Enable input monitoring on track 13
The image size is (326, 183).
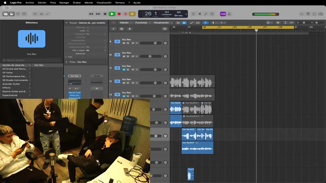137,96
